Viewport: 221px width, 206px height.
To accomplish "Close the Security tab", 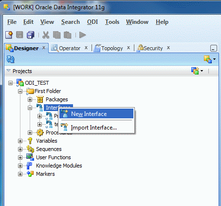I will (168, 48).
